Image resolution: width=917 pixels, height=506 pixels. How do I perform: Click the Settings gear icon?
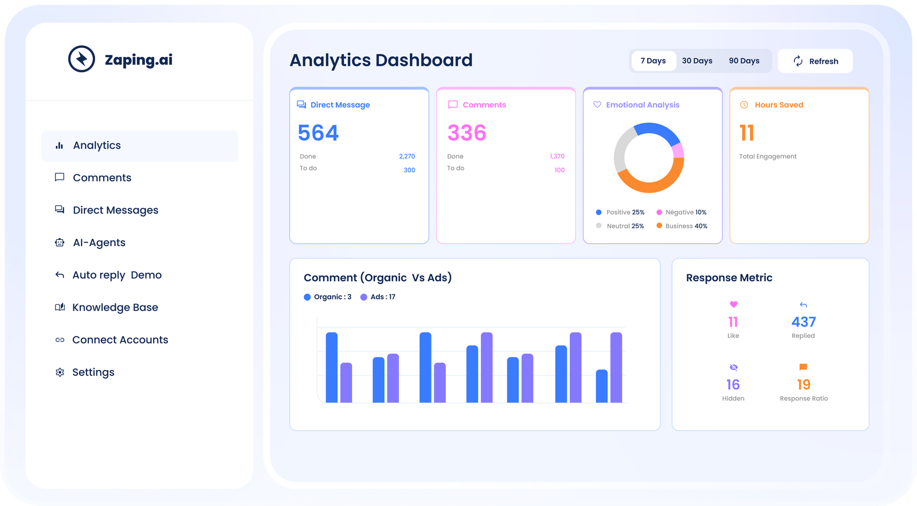(60, 372)
